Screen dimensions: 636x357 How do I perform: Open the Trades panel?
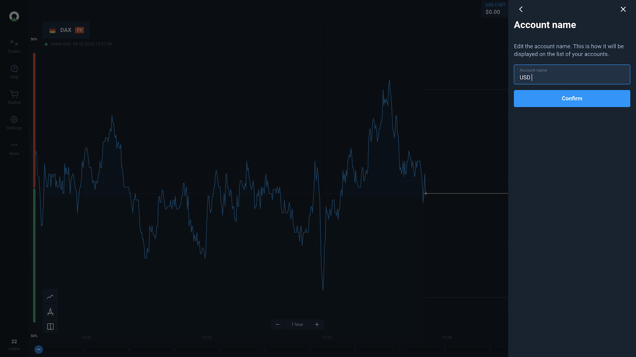[14, 46]
